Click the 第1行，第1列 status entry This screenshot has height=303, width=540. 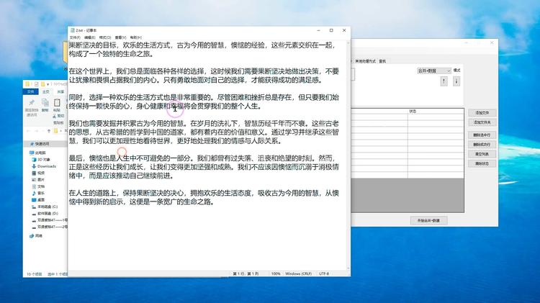pyautogui.click(x=246, y=273)
